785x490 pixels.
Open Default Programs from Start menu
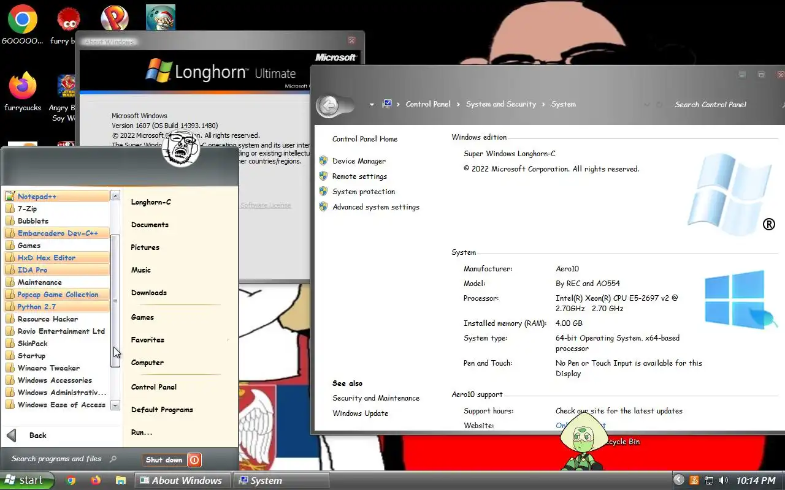[x=162, y=410]
